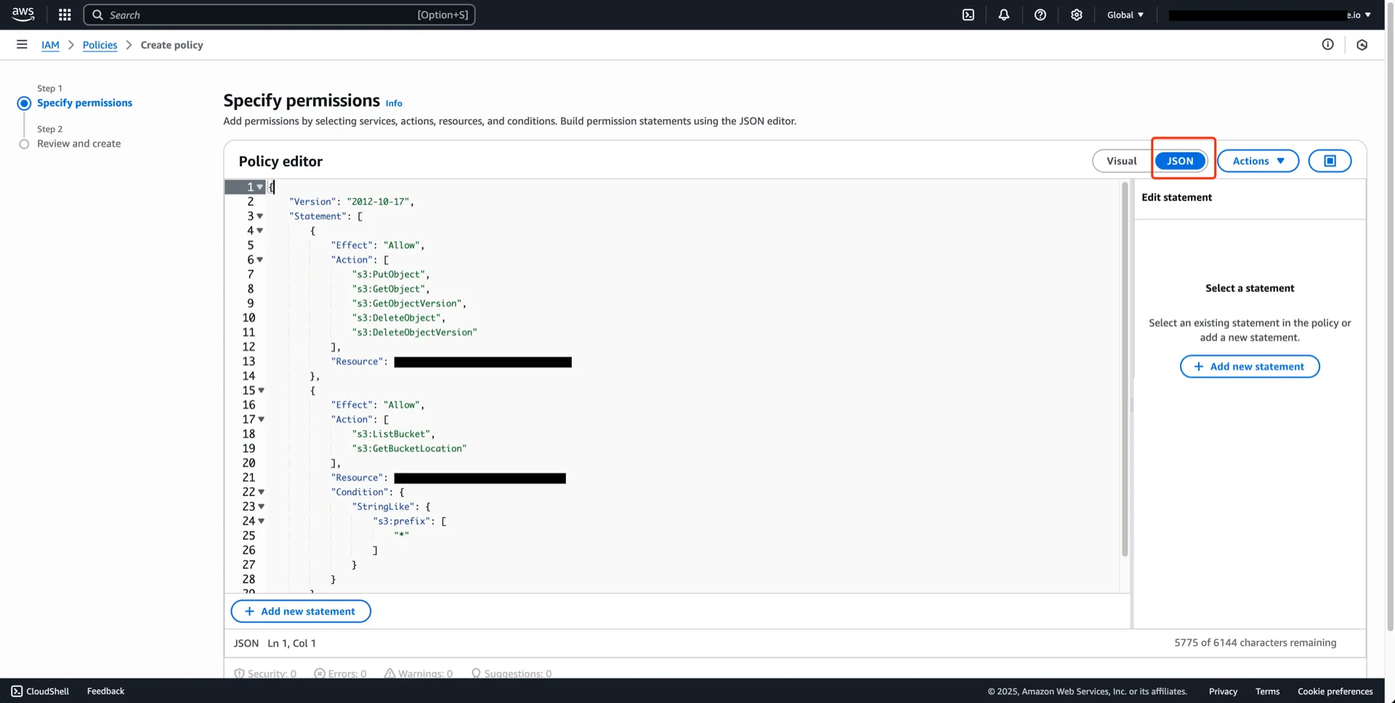
Task: Click Add new statement below the editor
Action: click(301, 611)
